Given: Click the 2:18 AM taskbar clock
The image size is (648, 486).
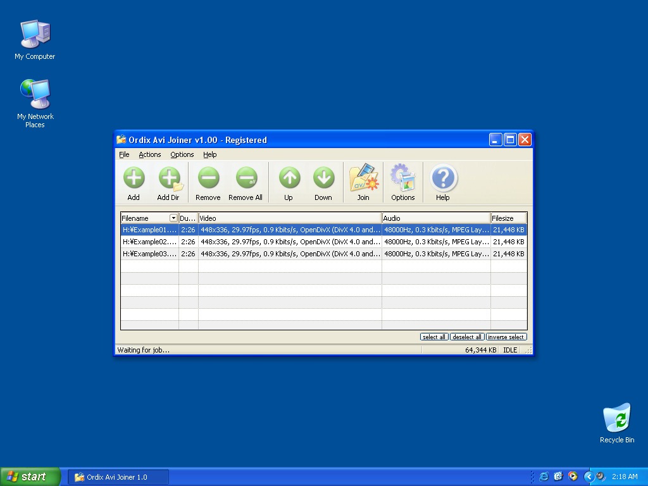Looking at the screenshot, I should pos(625,477).
